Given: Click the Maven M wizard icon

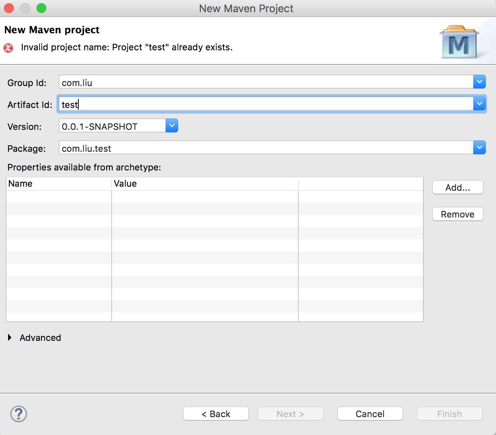Looking at the screenshot, I should tap(459, 42).
